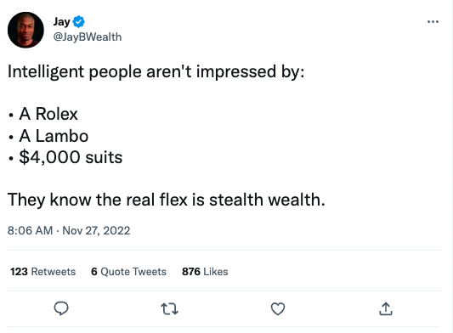Viewport: 453px width, 333px height.
Task: Retweet using the circular arrows icon
Action: pyautogui.click(x=169, y=308)
